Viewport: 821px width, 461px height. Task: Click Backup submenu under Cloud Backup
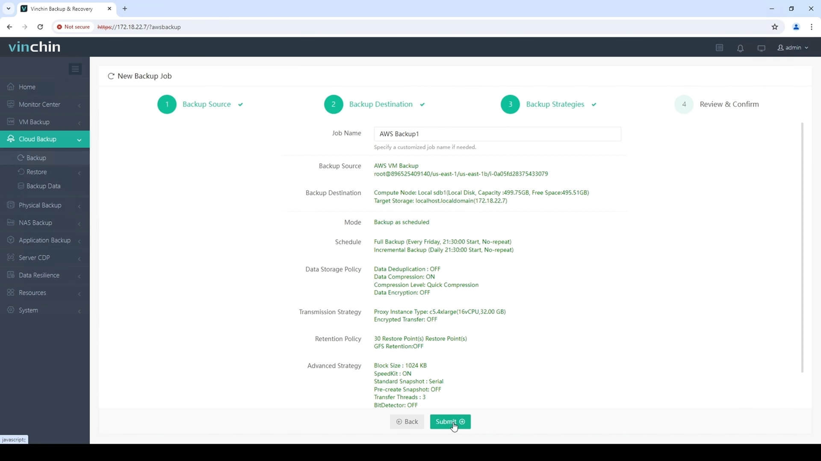(x=36, y=158)
